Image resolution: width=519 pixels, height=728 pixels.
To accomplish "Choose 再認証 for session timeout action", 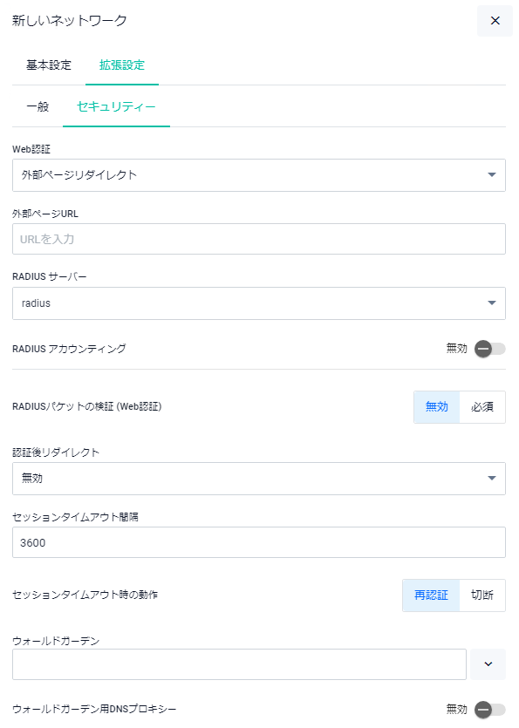I will (431, 595).
